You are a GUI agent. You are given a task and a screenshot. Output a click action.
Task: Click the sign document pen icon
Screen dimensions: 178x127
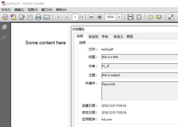coord(22,17)
